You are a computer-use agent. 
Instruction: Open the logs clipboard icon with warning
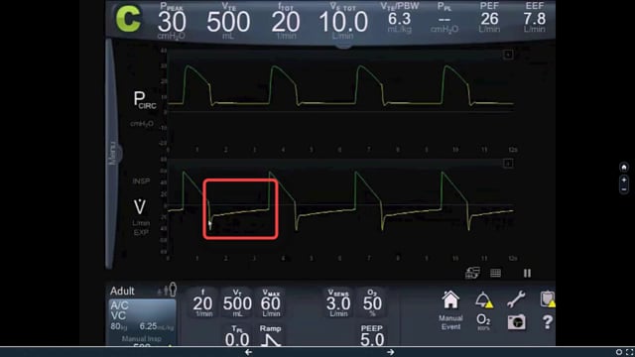(x=548, y=299)
